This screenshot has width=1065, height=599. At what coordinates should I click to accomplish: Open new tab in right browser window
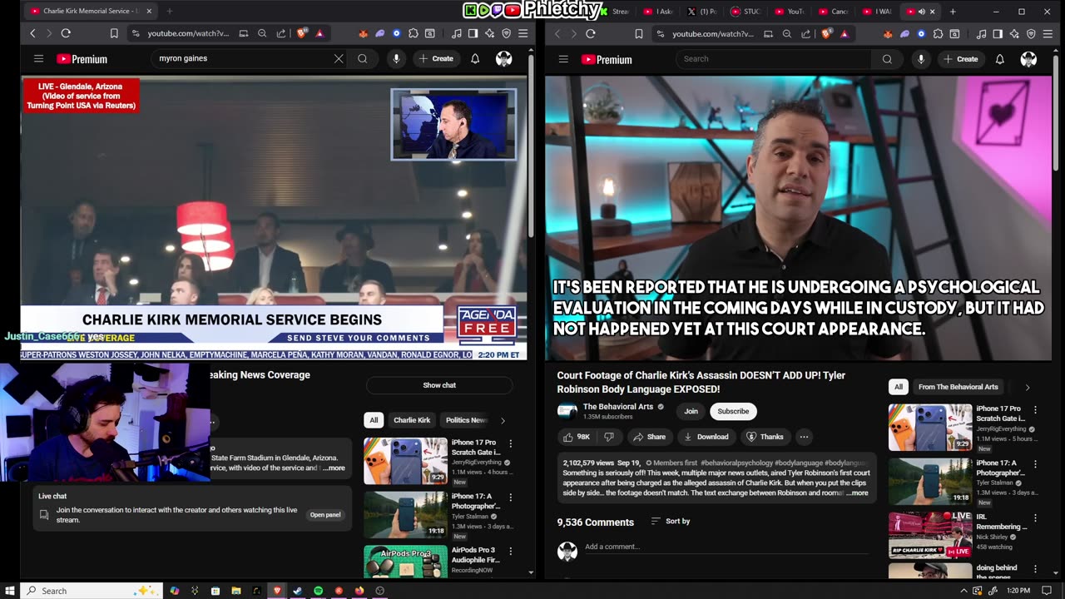point(953,12)
